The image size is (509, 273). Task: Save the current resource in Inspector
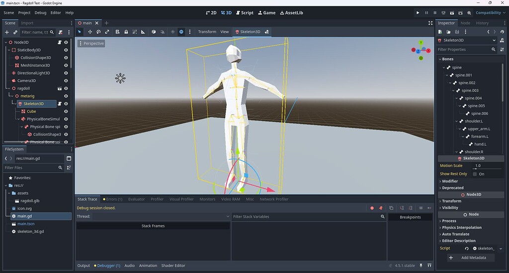(x=457, y=32)
